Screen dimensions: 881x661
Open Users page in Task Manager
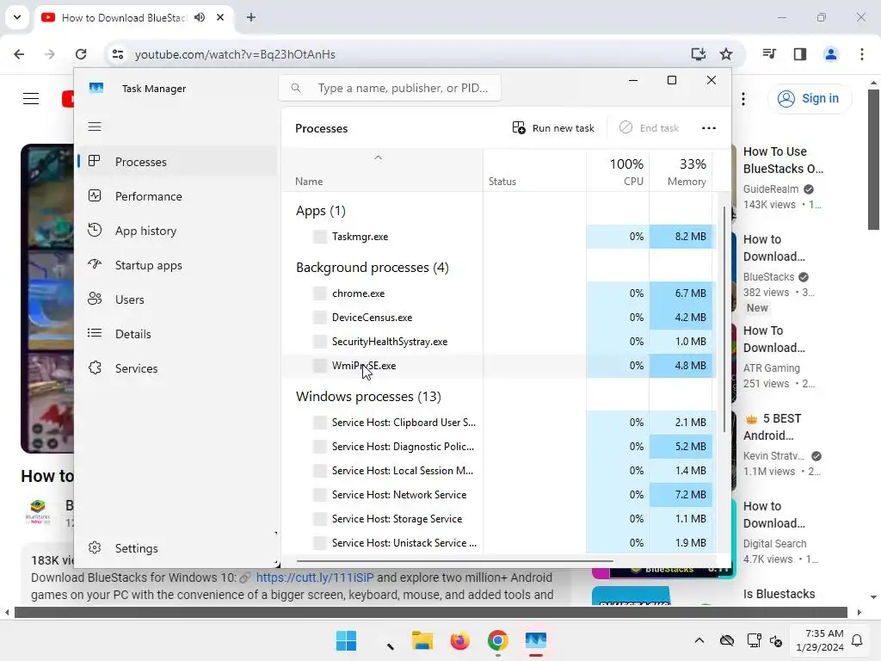(177, 300)
